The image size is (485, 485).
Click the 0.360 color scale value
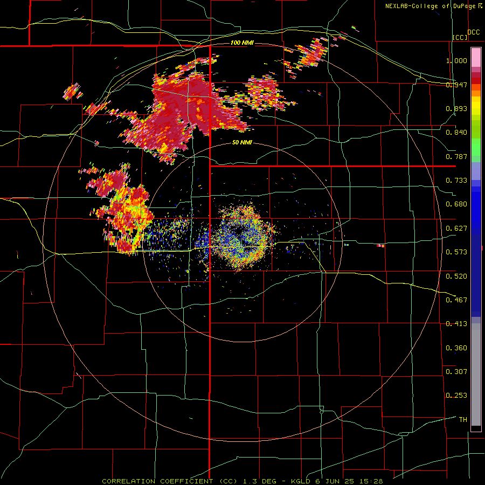click(456, 348)
